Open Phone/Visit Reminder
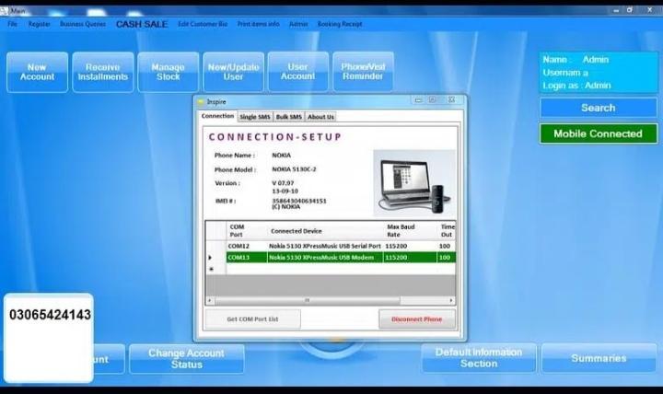 point(363,72)
